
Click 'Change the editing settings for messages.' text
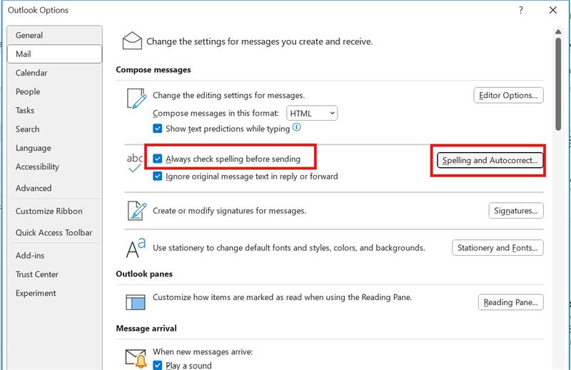tap(228, 96)
